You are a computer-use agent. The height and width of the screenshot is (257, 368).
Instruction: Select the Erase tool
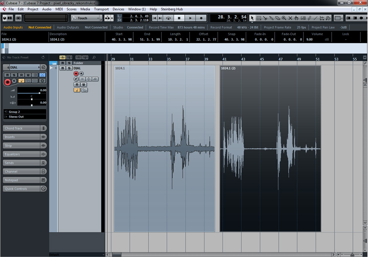pos(278,18)
